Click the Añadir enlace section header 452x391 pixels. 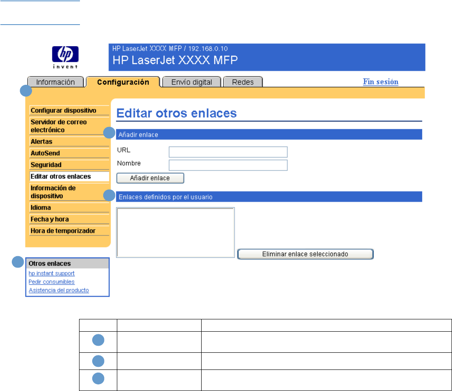click(269, 135)
